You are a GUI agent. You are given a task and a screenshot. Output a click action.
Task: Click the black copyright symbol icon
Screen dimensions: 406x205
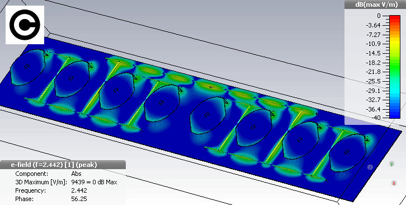coord(25,25)
